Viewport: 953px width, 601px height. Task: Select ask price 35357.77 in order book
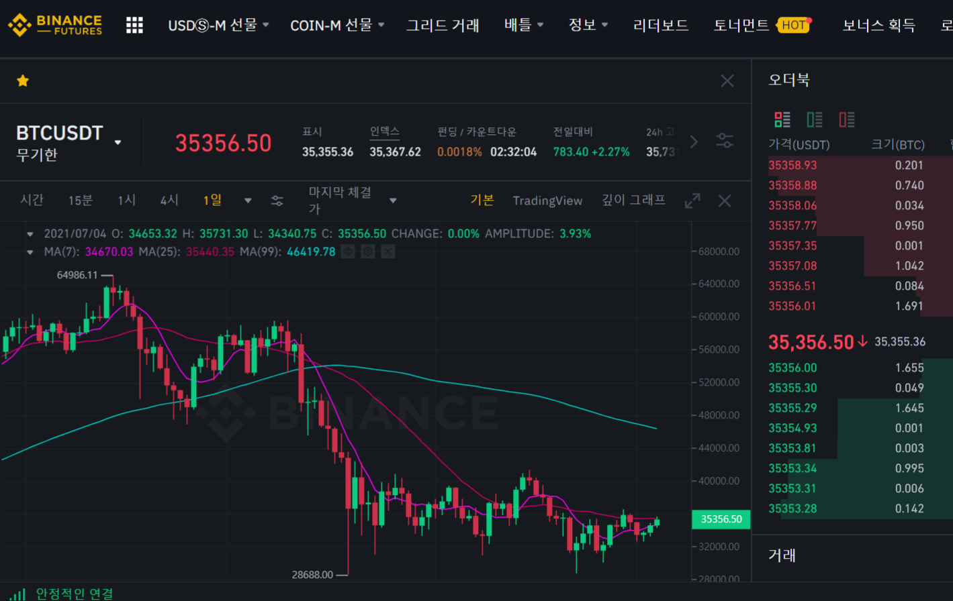pyautogui.click(x=792, y=225)
